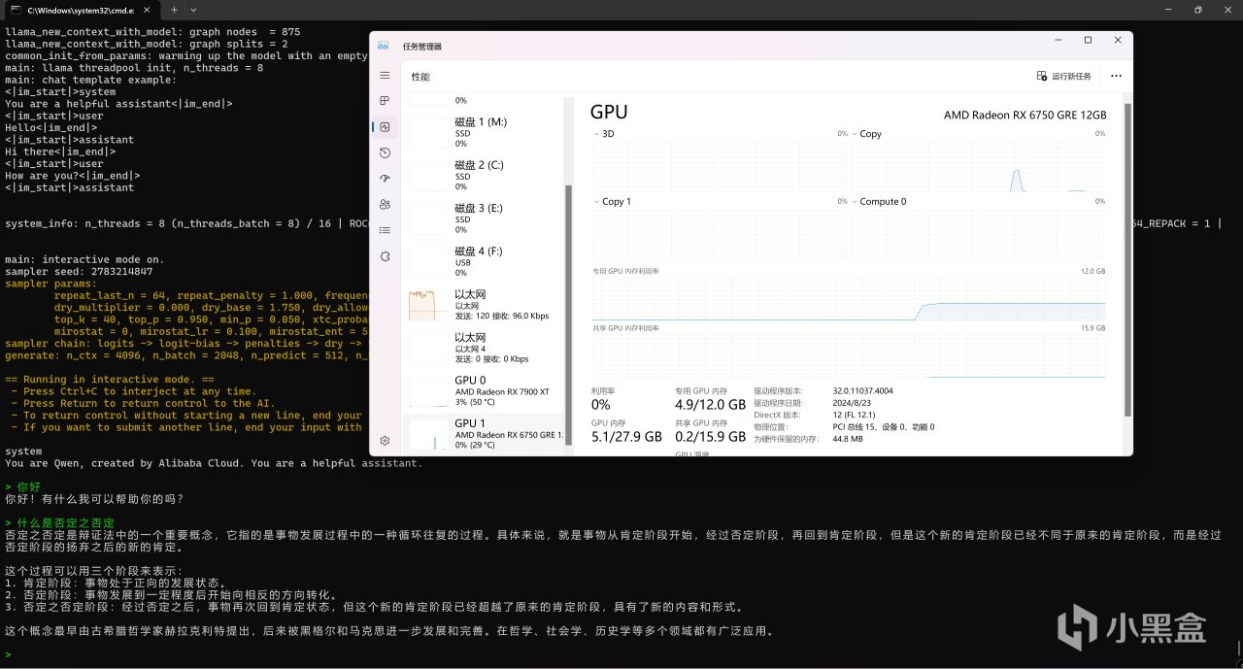This screenshot has width=1243, height=669.
Task: Select 磁盘 2 (C:) in performance list
Action: pos(484,176)
